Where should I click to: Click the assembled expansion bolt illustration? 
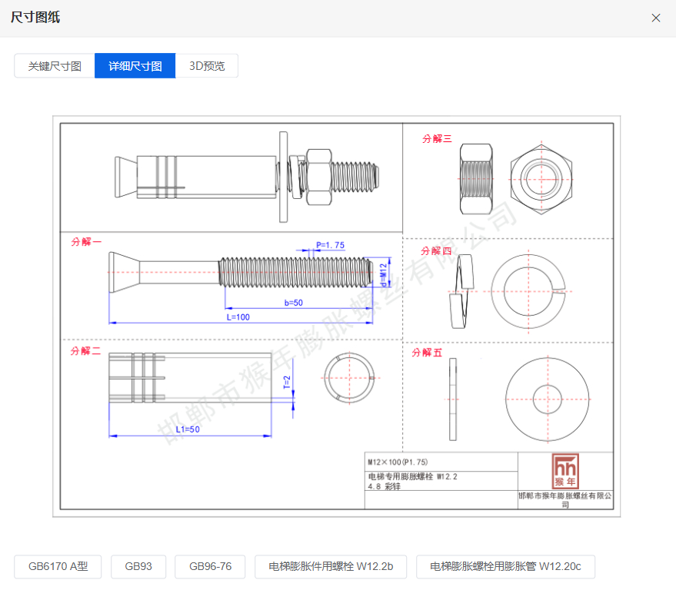coord(248,177)
